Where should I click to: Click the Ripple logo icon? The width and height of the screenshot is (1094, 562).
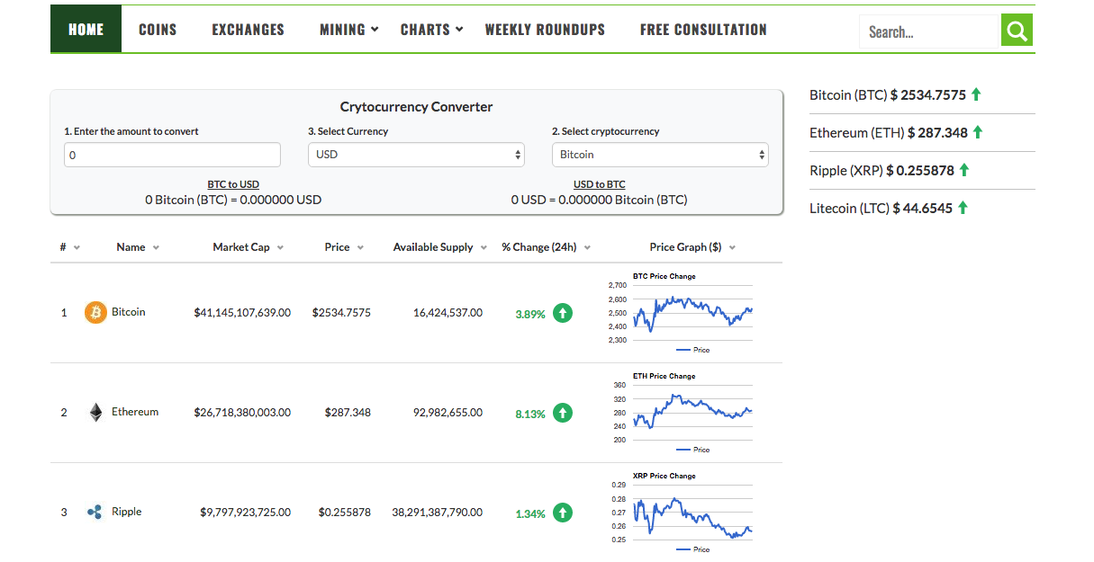[95, 513]
